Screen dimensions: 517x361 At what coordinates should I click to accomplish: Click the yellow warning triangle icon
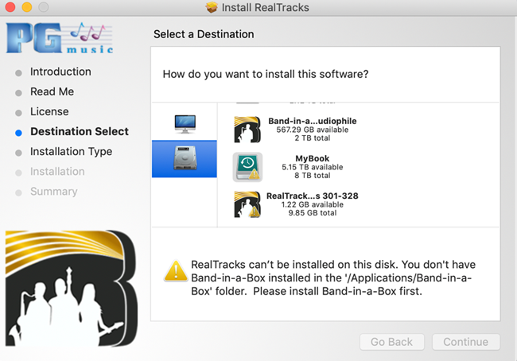176,271
